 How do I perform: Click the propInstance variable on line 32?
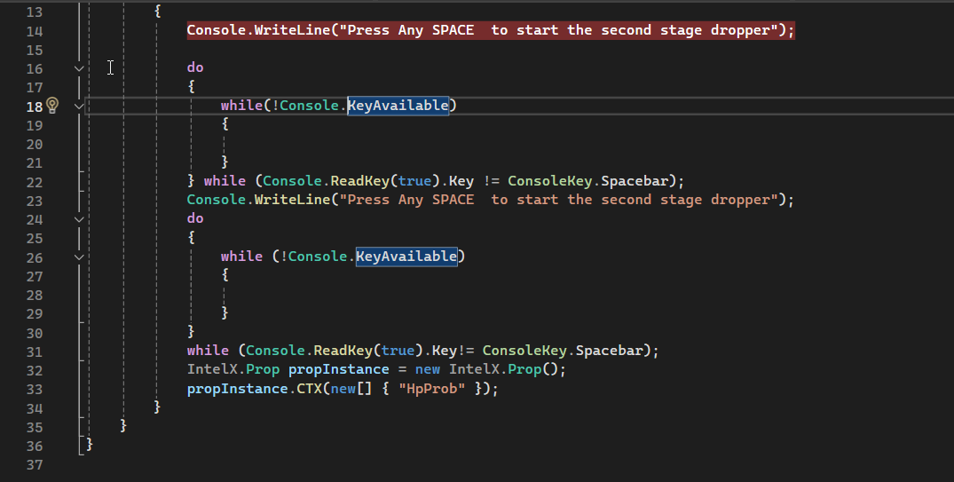coord(338,369)
